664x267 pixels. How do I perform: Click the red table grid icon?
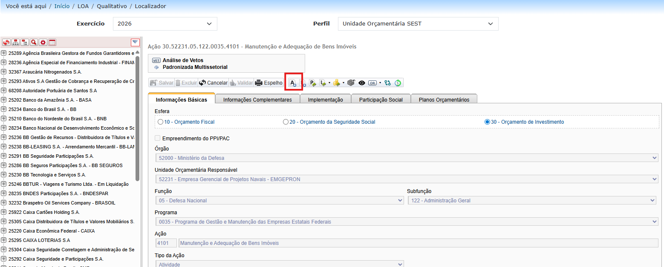click(52, 43)
